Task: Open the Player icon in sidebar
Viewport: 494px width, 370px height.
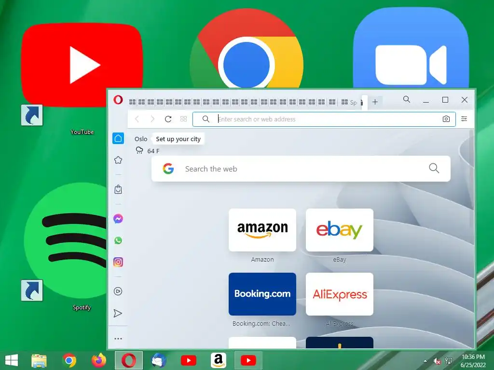Action: tap(118, 291)
